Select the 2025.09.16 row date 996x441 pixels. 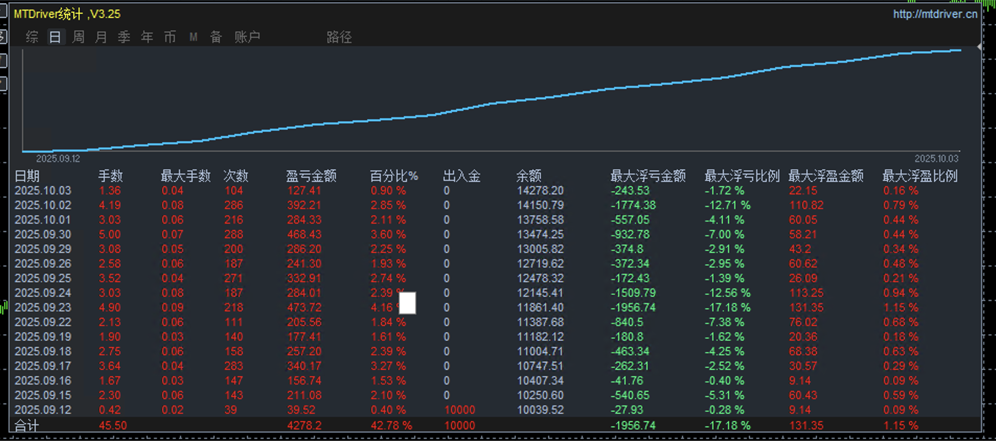click(x=43, y=381)
